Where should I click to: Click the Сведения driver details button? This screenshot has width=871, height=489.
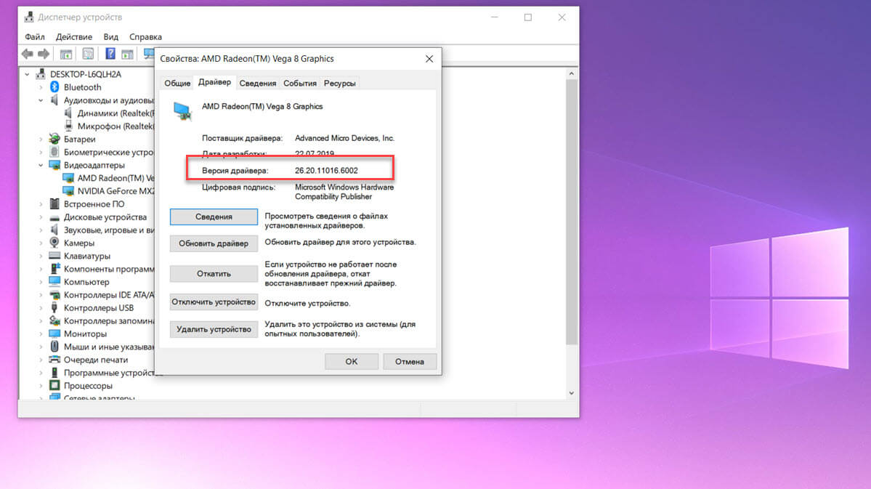214,217
